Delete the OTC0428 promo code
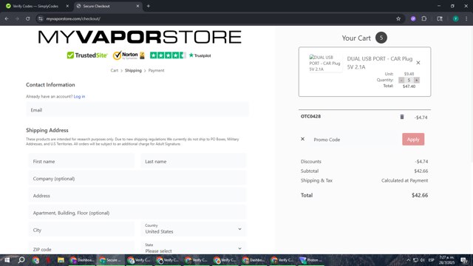This screenshot has width=473, height=266. tap(402, 117)
